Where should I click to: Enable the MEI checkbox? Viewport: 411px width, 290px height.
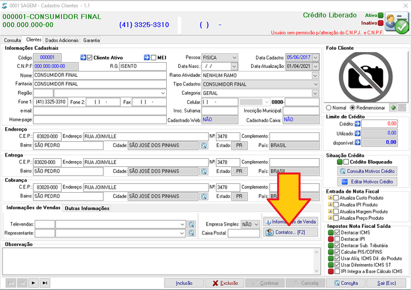[154, 57]
